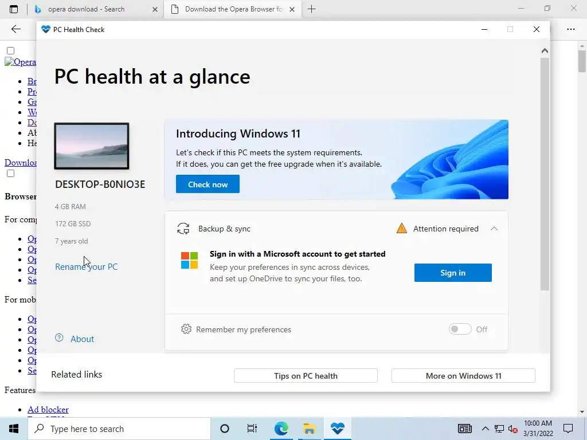The height and width of the screenshot is (440, 587).
Task: Click the muted volume icon in tray
Action: [x=512, y=429]
